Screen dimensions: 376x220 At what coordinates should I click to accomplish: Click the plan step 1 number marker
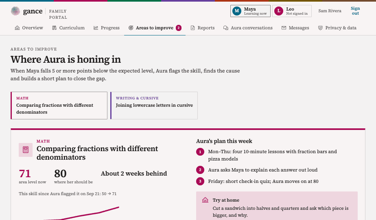coord(200,152)
